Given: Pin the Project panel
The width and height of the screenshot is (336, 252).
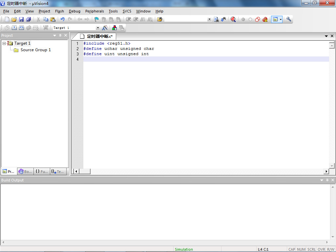Looking at the screenshot, I should pos(60,35).
